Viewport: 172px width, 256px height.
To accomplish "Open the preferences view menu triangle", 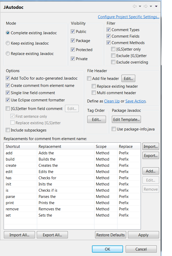I will pos(156,6).
